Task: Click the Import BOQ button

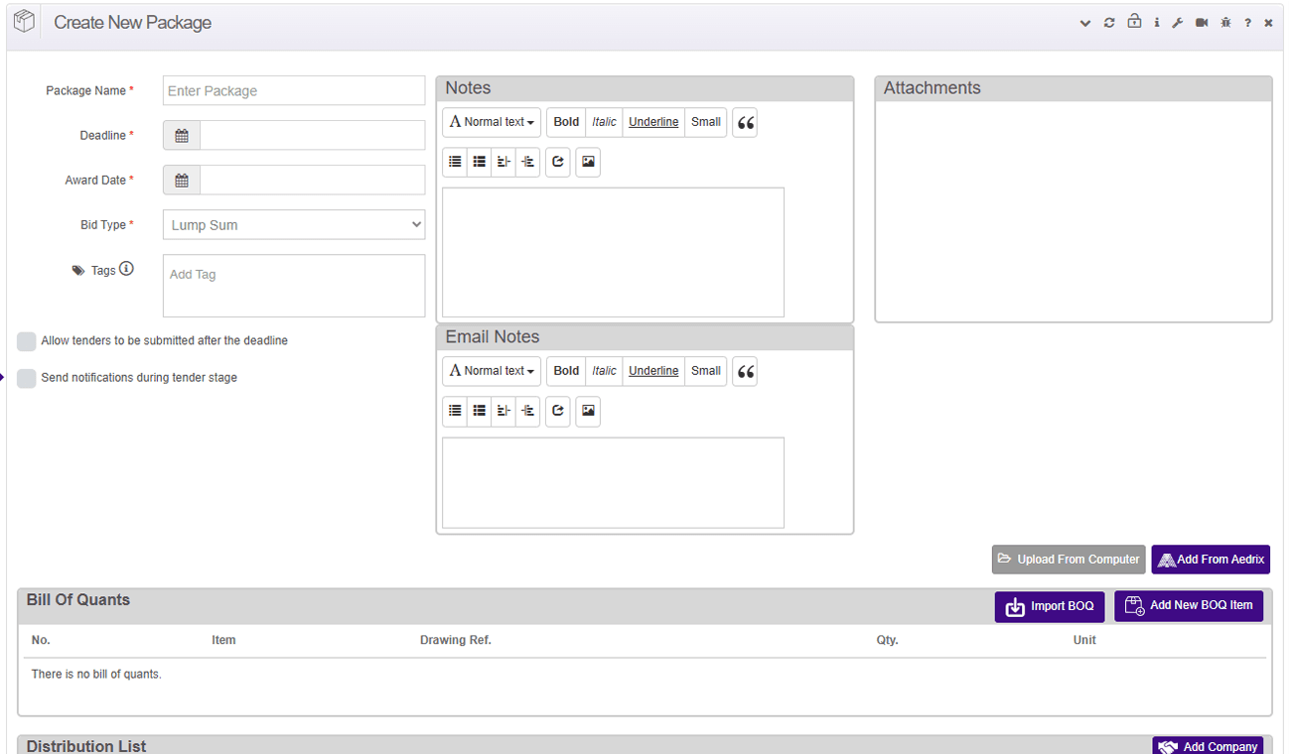Action: 1049,607
